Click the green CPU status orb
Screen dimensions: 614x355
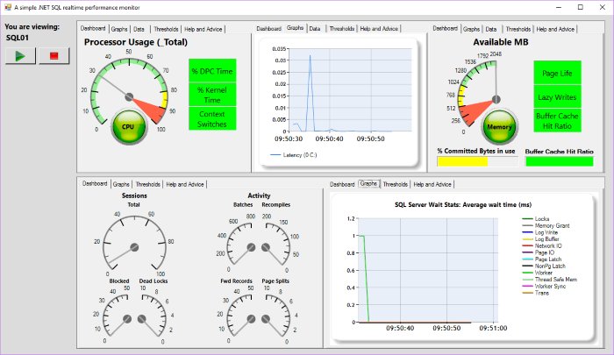(128, 126)
